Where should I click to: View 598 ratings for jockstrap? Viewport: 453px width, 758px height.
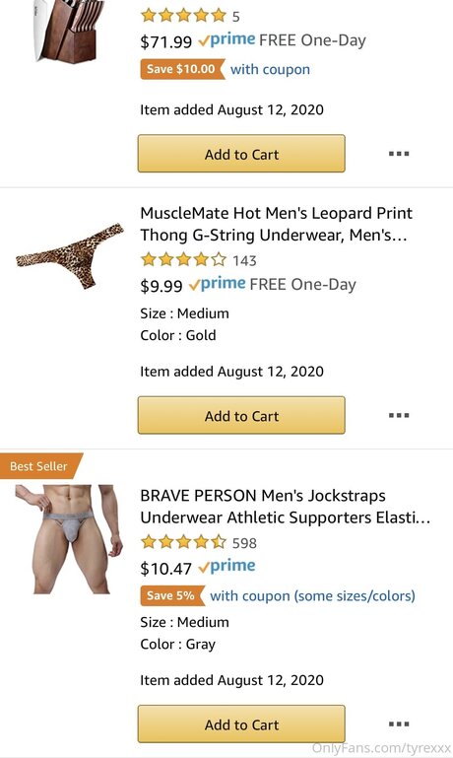pos(244,543)
